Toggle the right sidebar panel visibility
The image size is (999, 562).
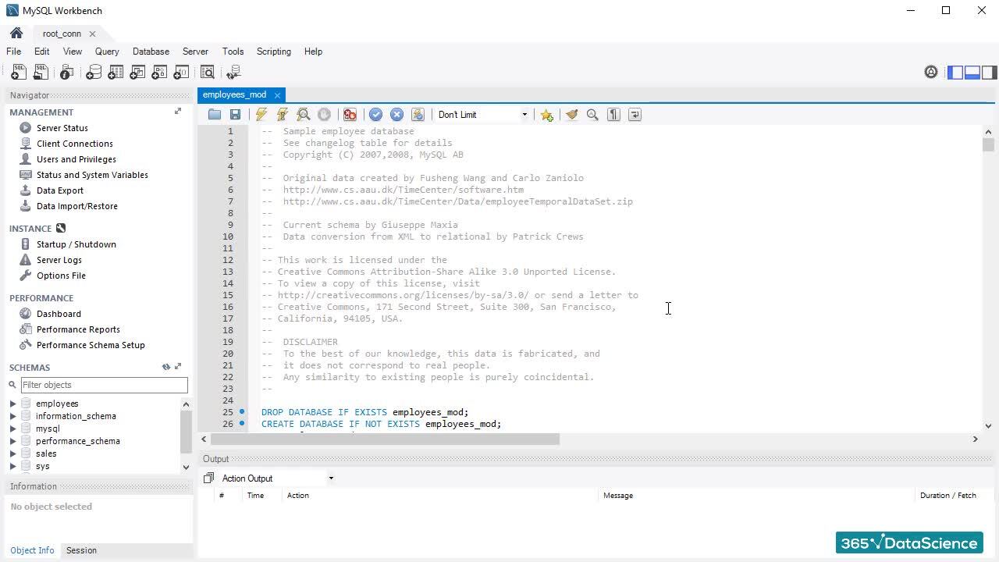(x=989, y=73)
